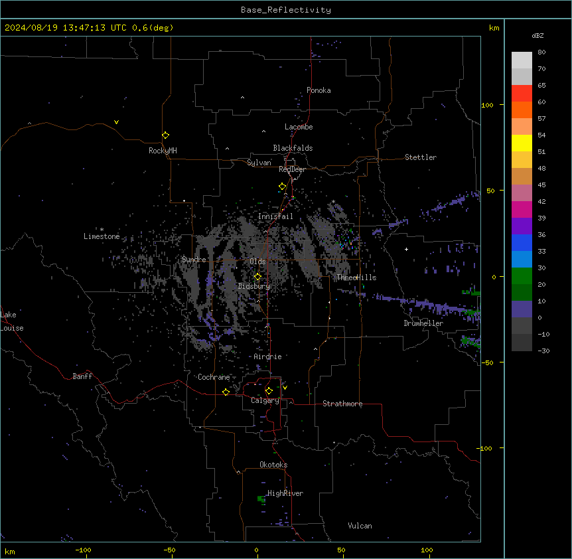Select the violet 39-36 dBZ legend swatch
Image resolution: width=572 pixels, height=559 pixels.
click(522, 226)
